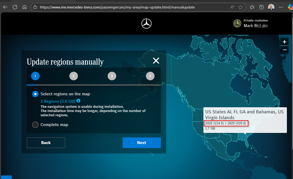Image resolution: width=293 pixels, height=179 pixels.
Task: Click the Update regions manually heading
Action: coord(65,62)
